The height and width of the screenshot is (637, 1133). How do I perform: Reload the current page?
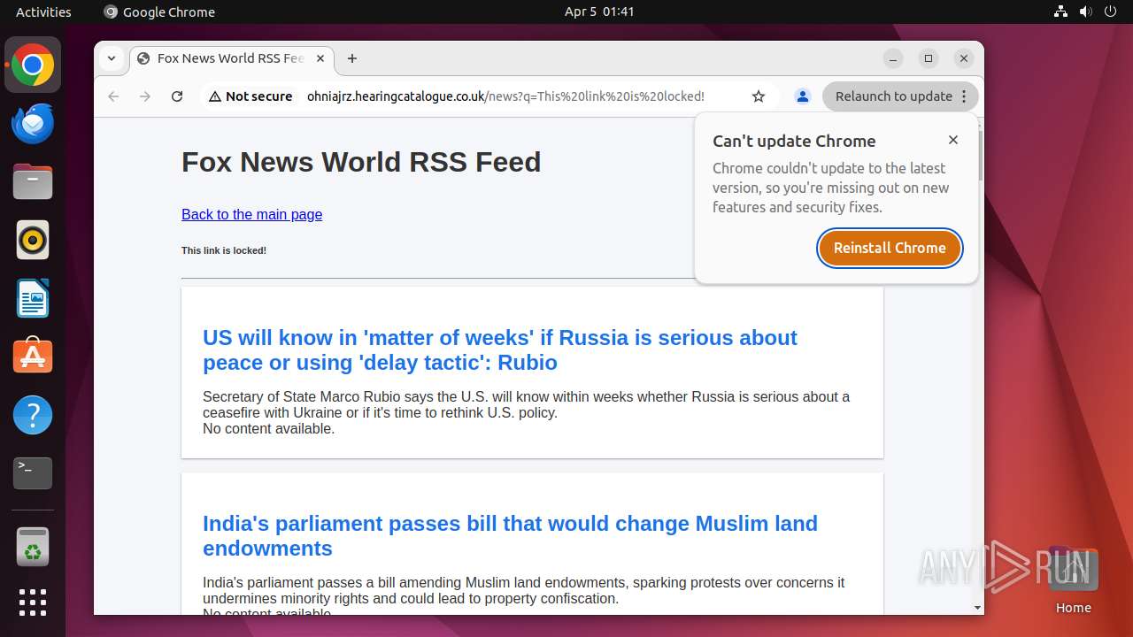pos(177,96)
